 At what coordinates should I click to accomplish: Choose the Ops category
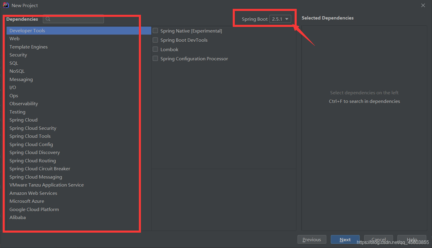point(79,95)
